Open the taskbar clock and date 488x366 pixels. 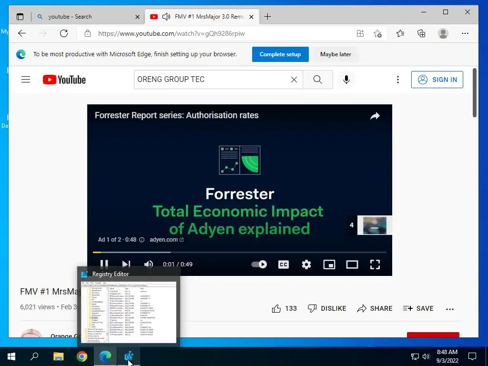pyautogui.click(x=447, y=356)
